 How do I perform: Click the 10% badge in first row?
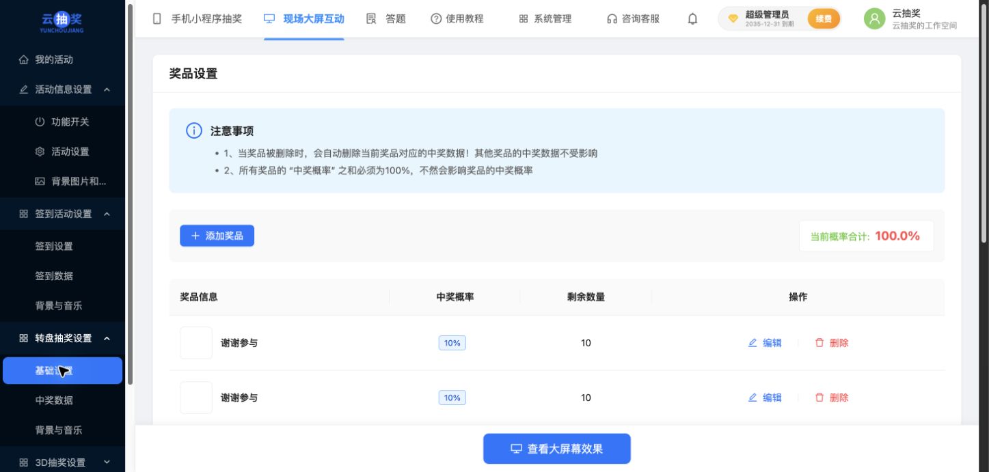coord(452,343)
